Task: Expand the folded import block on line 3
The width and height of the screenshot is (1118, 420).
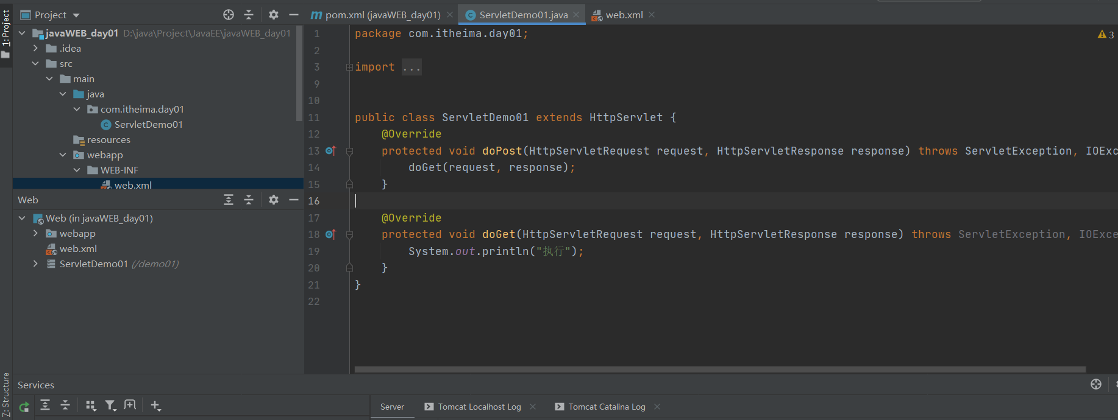Action: pos(349,67)
